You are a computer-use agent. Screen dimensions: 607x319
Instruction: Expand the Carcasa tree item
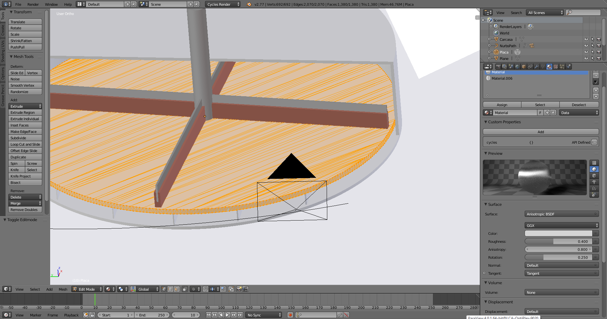(x=489, y=39)
